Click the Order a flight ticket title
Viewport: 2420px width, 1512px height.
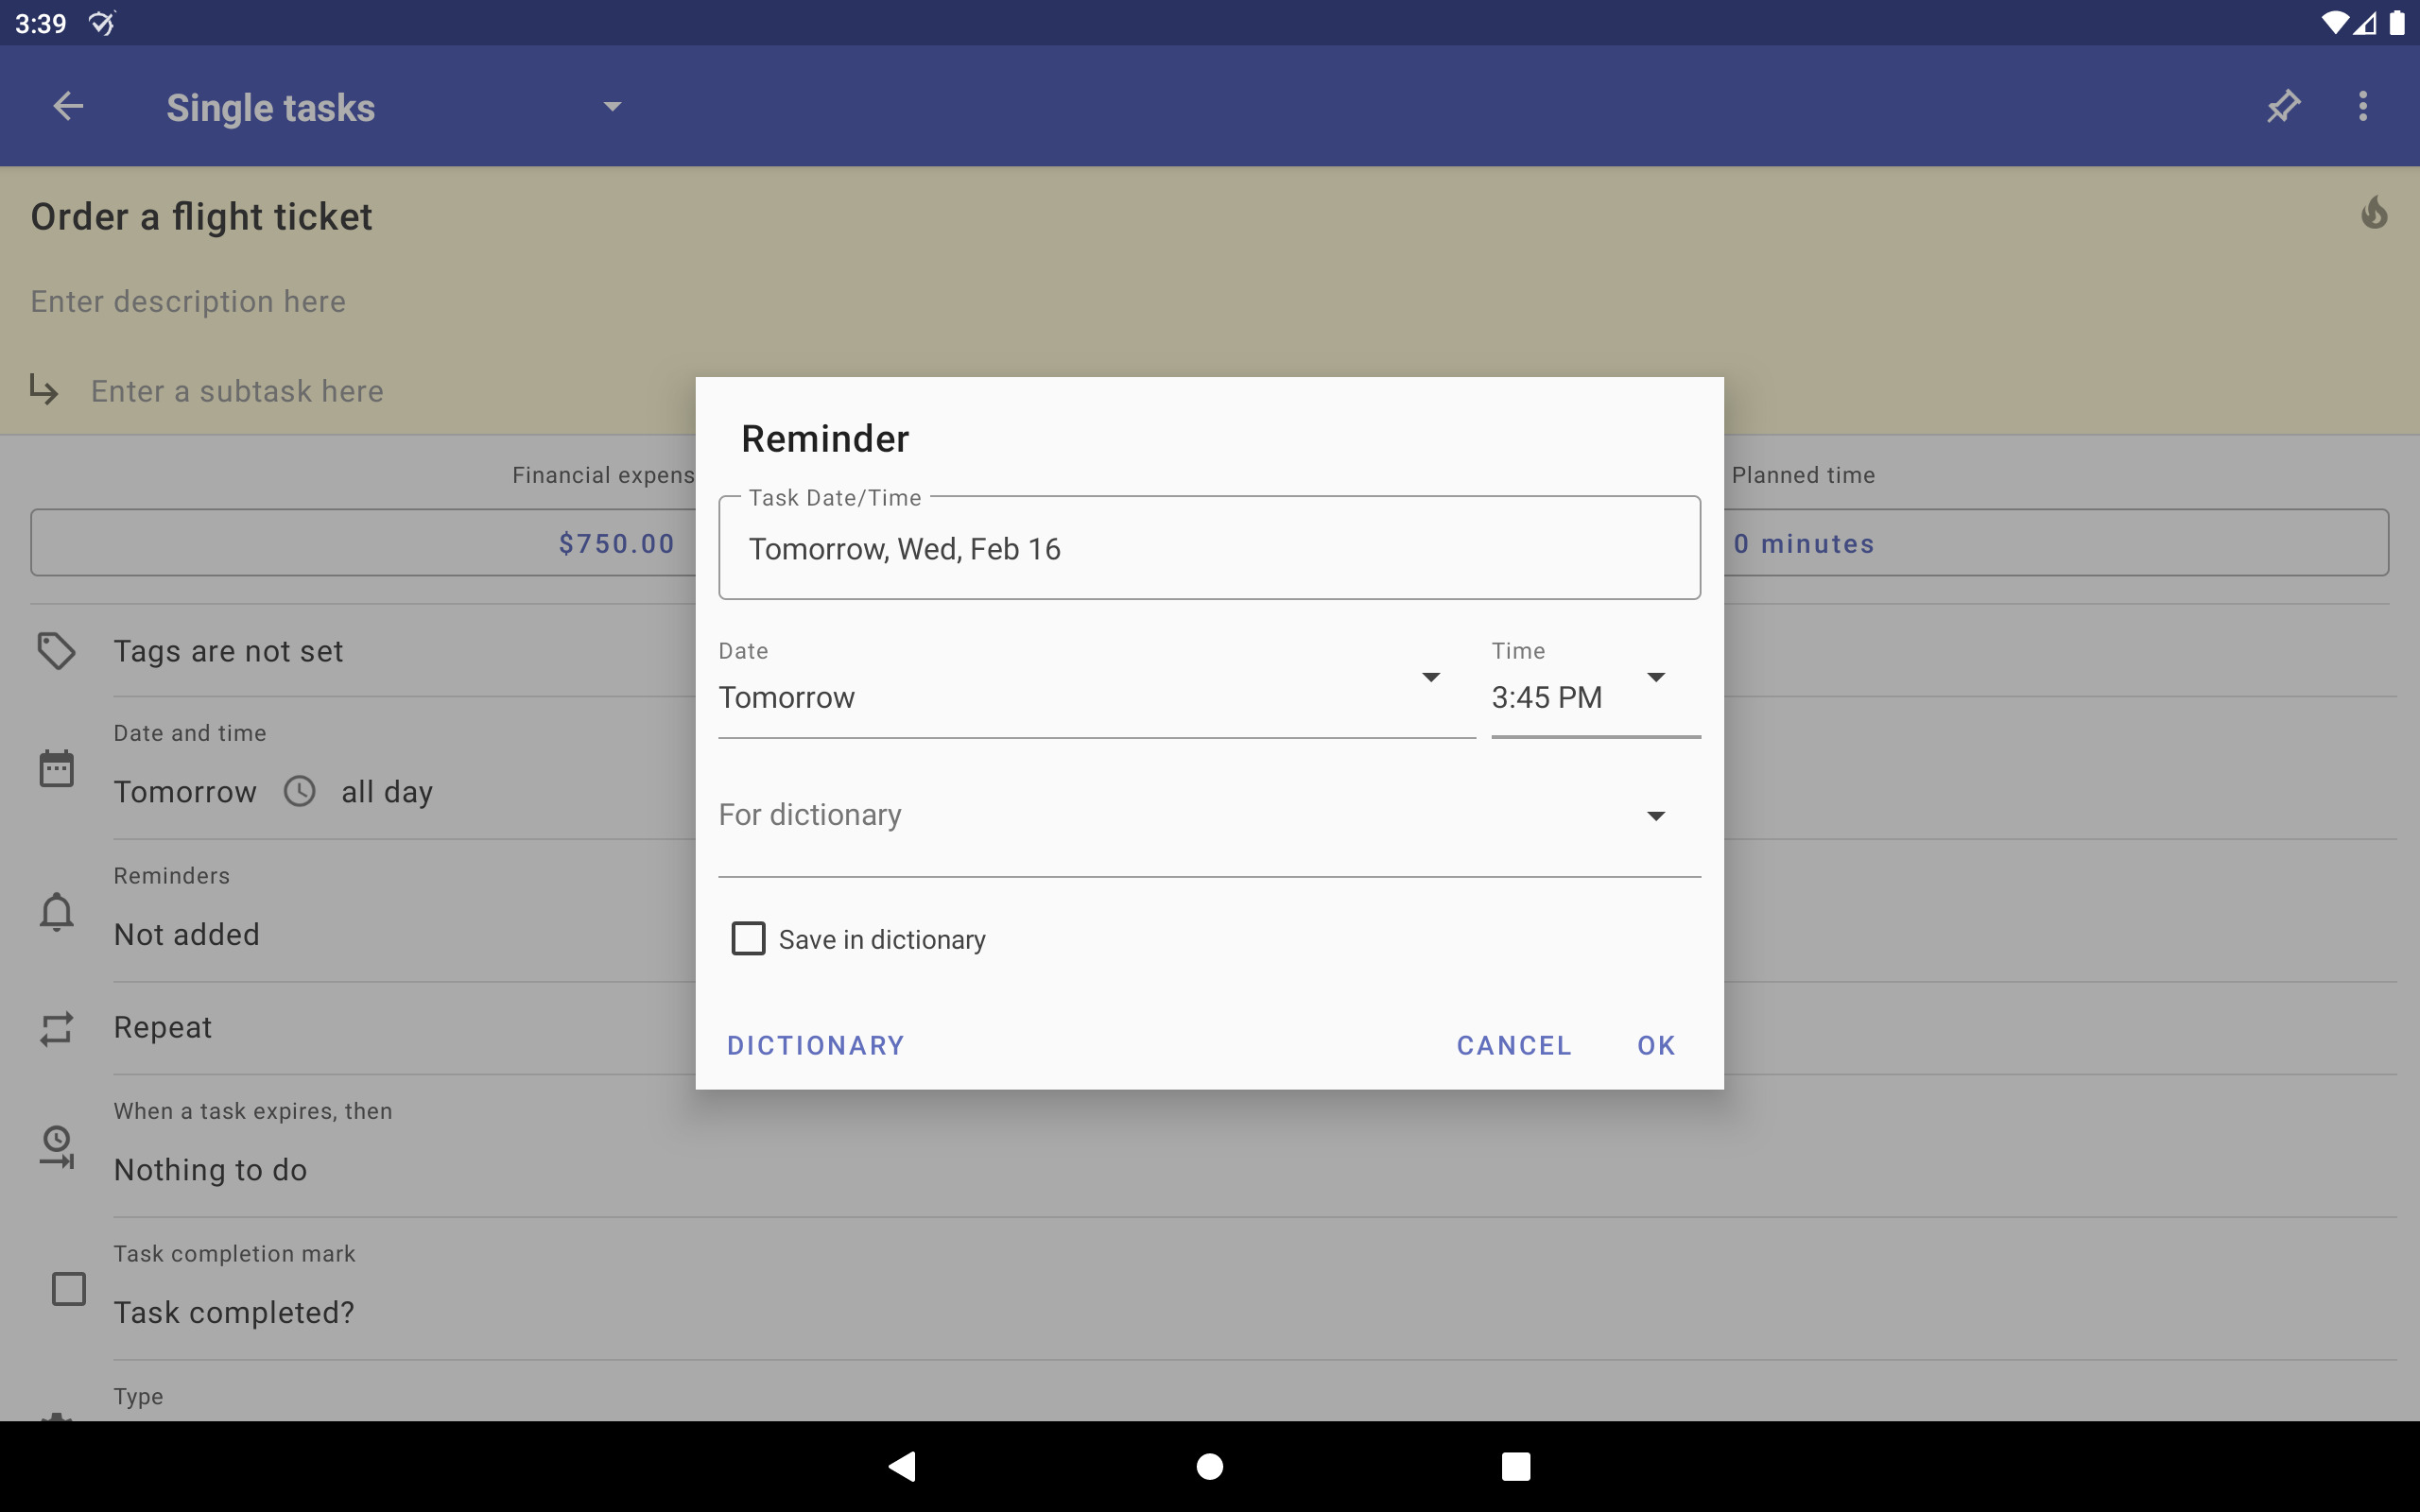[201, 216]
